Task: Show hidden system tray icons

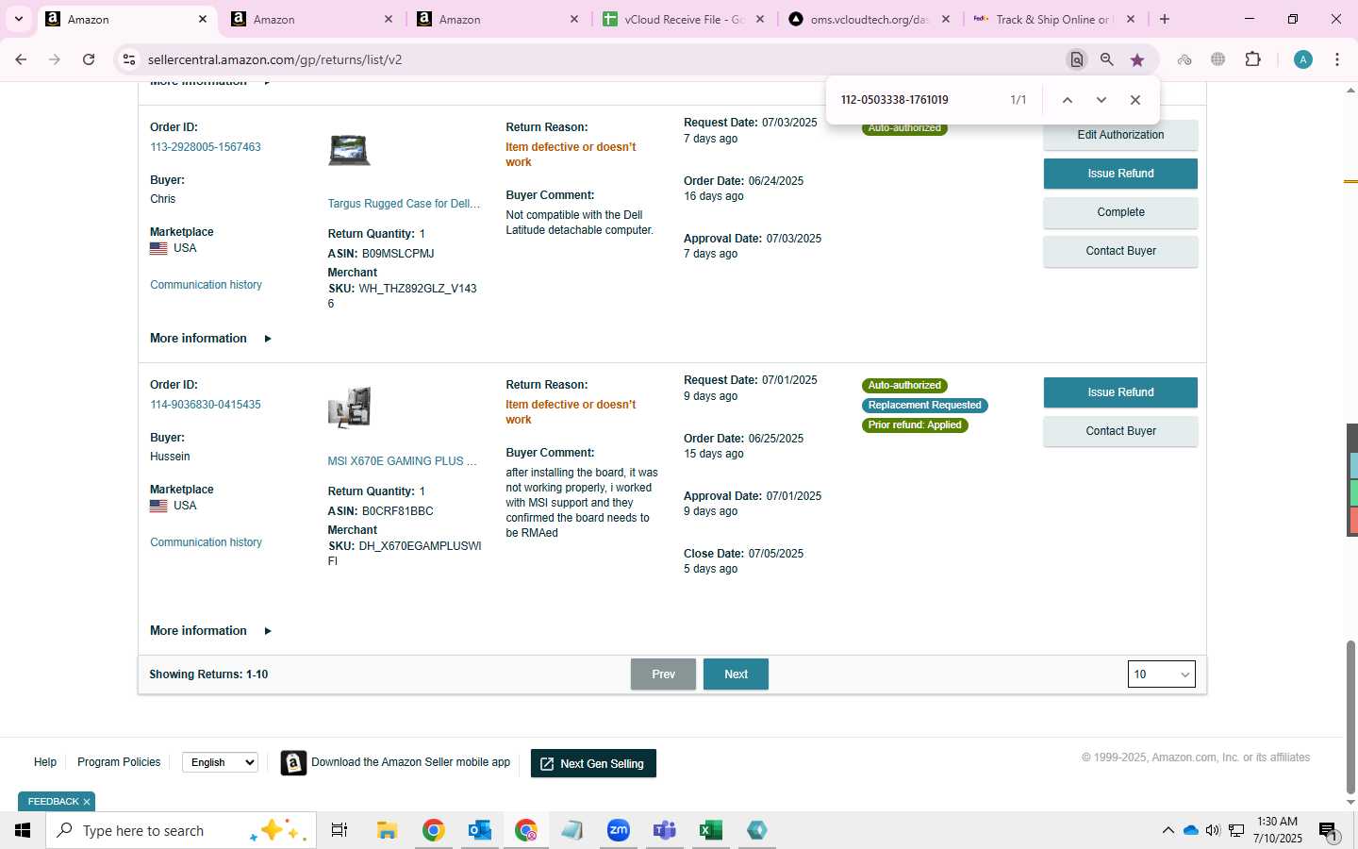Action: point(1168,830)
